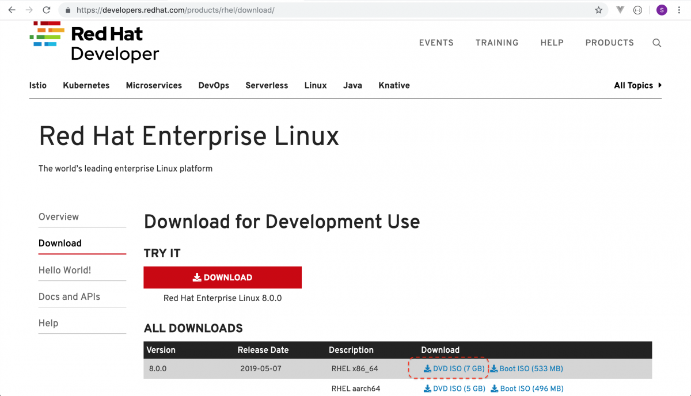The width and height of the screenshot is (691, 396).
Task: Open the Docs and APIs page
Action: (x=69, y=296)
